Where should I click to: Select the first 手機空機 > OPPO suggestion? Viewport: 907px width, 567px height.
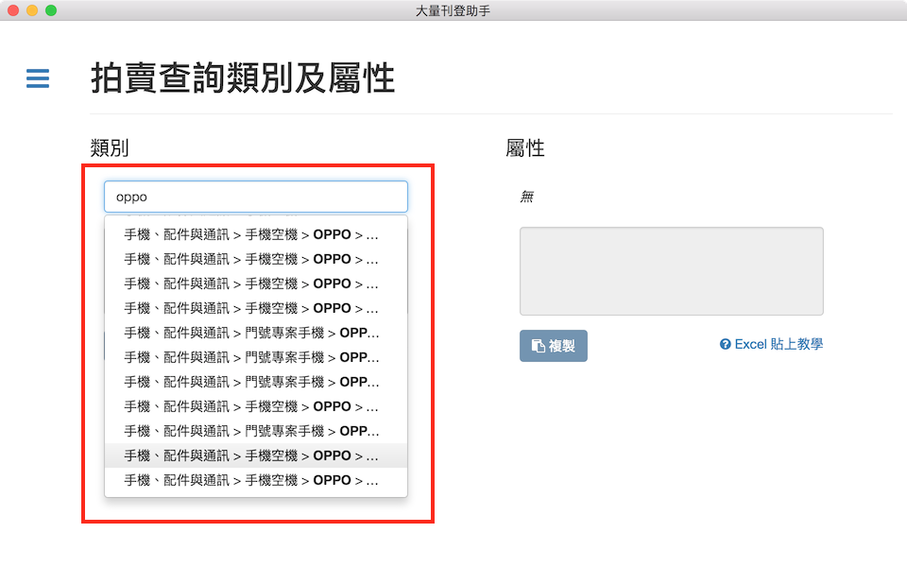pos(251,233)
